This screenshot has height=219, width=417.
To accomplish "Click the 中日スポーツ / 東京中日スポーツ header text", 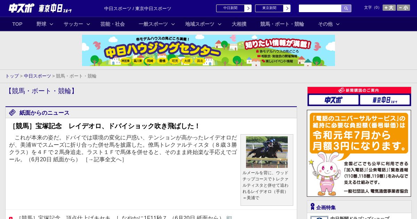I will (138, 8).
